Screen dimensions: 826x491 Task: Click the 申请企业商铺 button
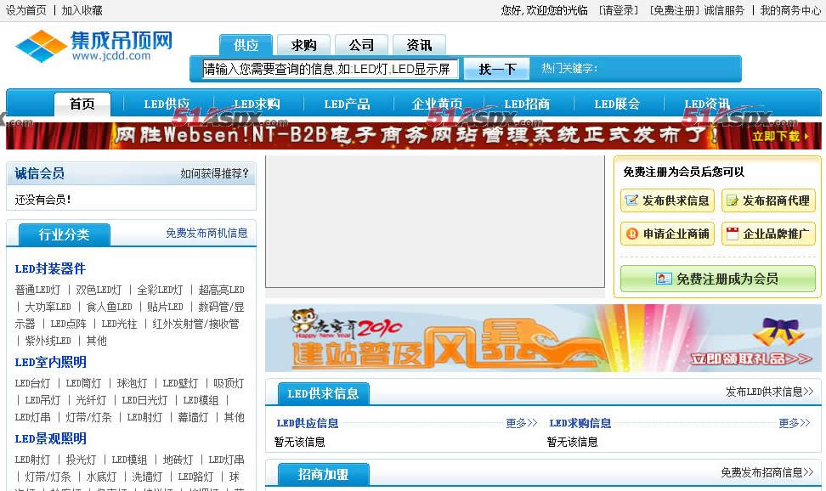click(667, 234)
